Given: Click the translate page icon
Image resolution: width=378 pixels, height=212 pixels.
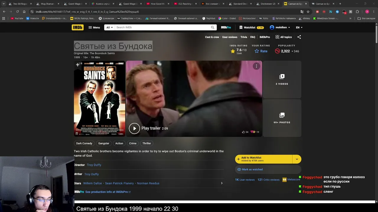Looking at the screenshot, I should pyautogui.click(x=302, y=11).
